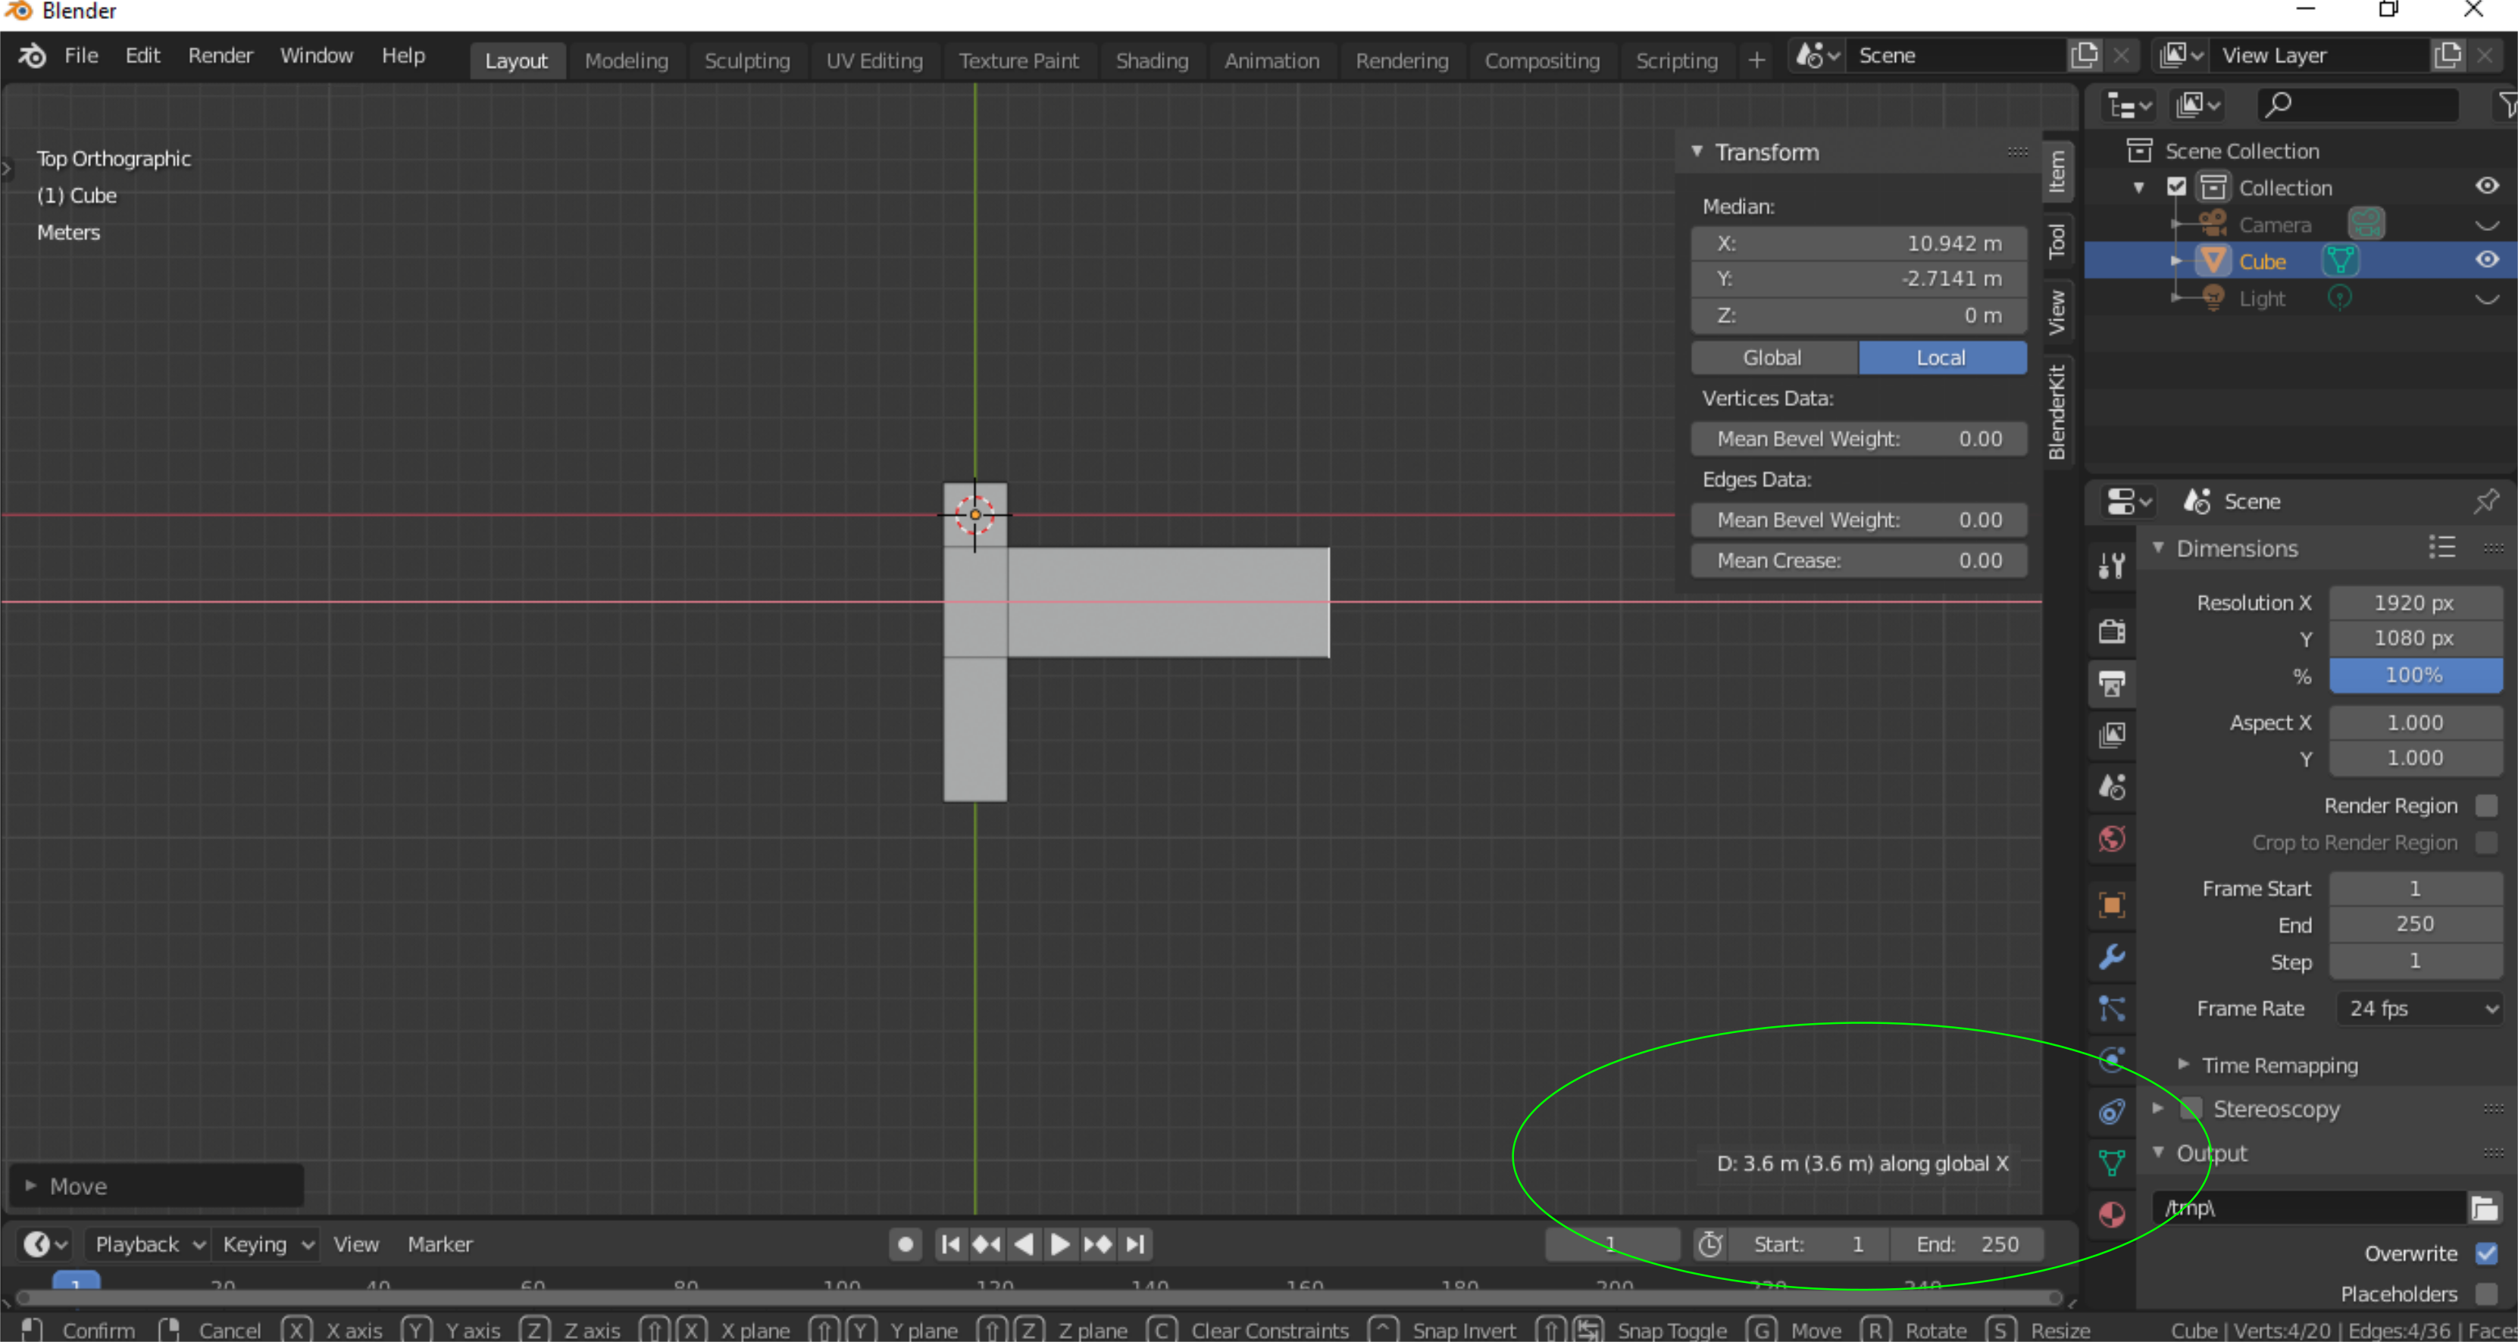This screenshot has width=2518, height=1342.
Task: Uncheck the Collection checkbox in outliner
Action: click(x=2176, y=186)
